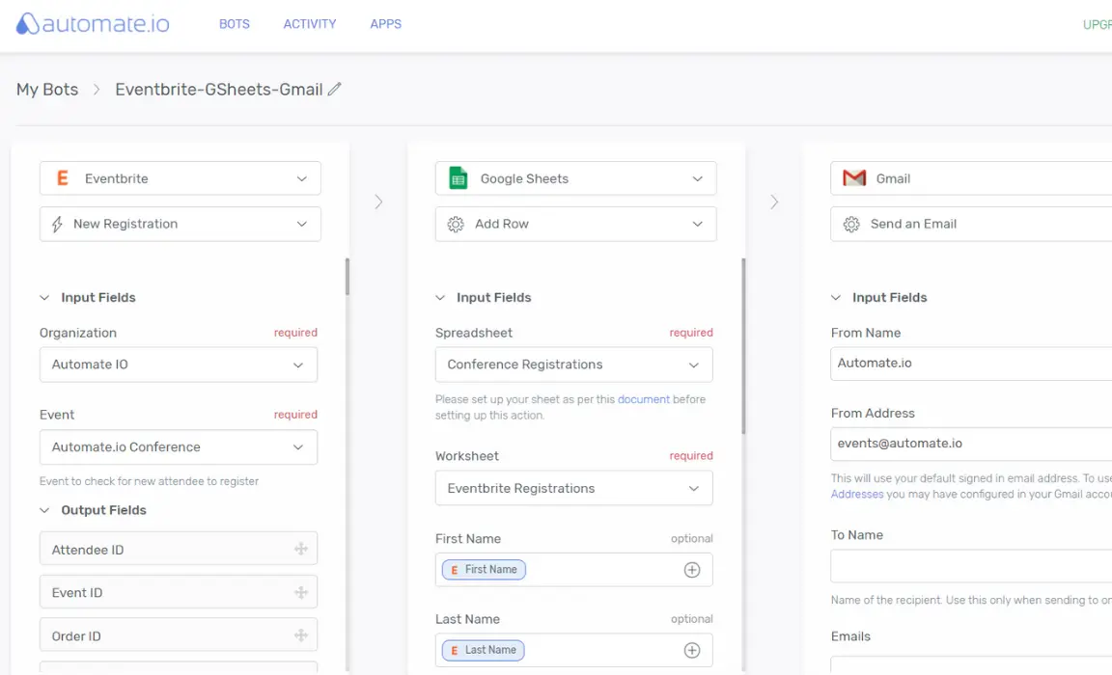This screenshot has width=1112, height=675.
Task: Edit bot name with pencil icon
Action: coord(335,89)
